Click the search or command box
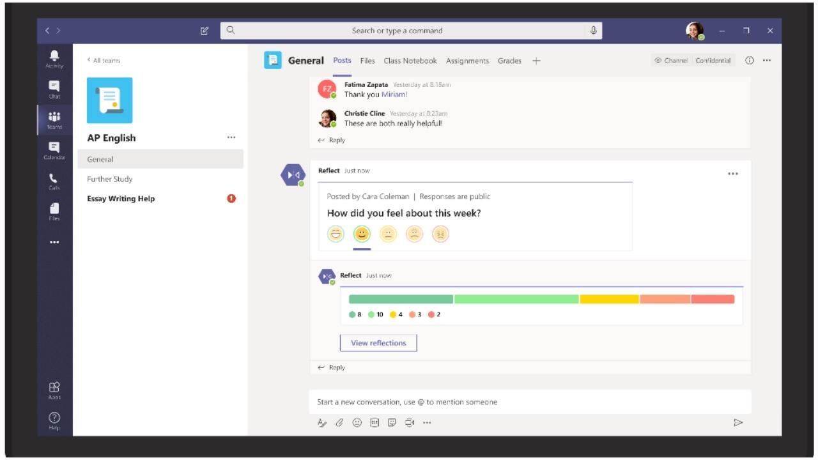The width and height of the screenshot is (818, 460). [x=411, y=31]
